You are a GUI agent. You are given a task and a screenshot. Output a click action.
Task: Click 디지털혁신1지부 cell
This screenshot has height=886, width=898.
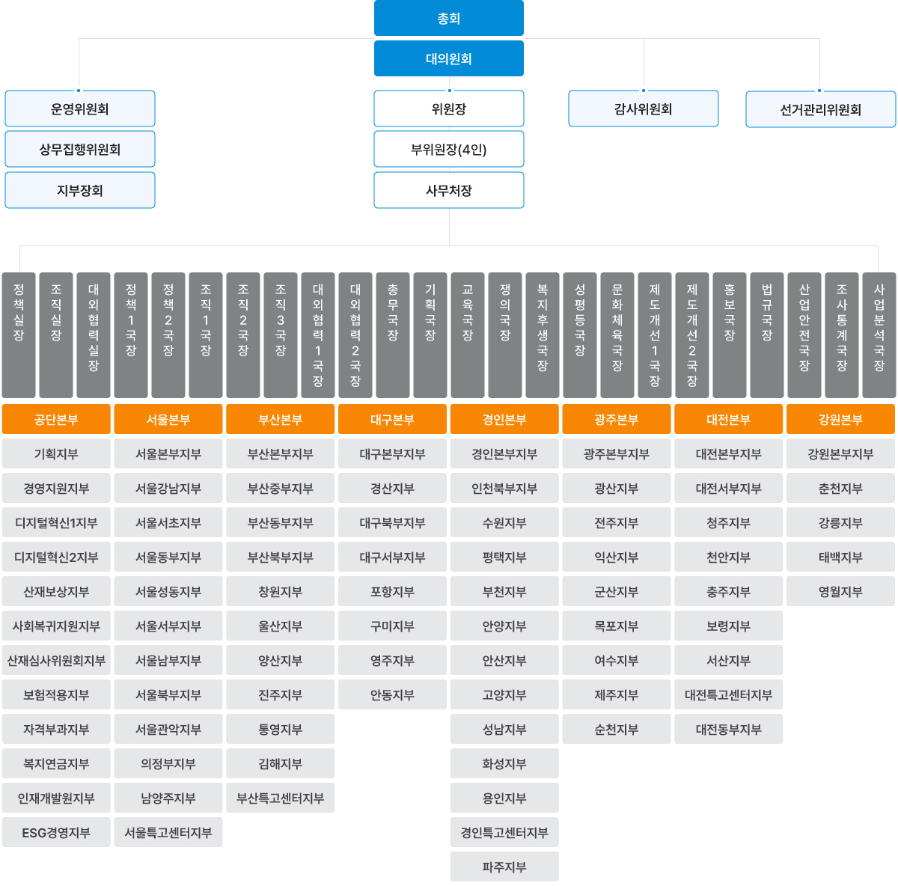coord(56,523)
